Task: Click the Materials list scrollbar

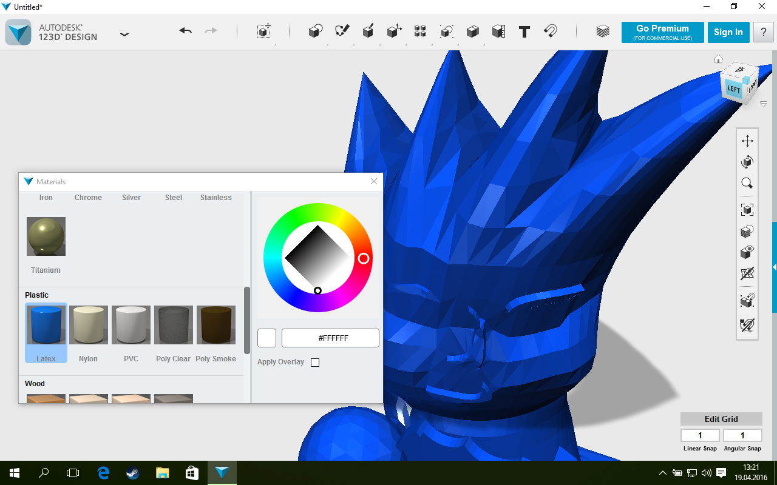Action: (247, 320)
